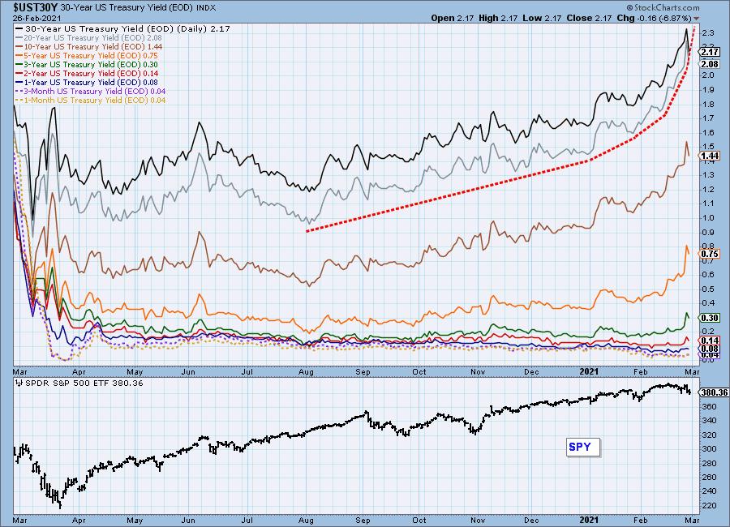The height and width of the screenshot is (527, 730).
Task: Click the 0.9 tick on the yield axis
Action: click(708, 233)
